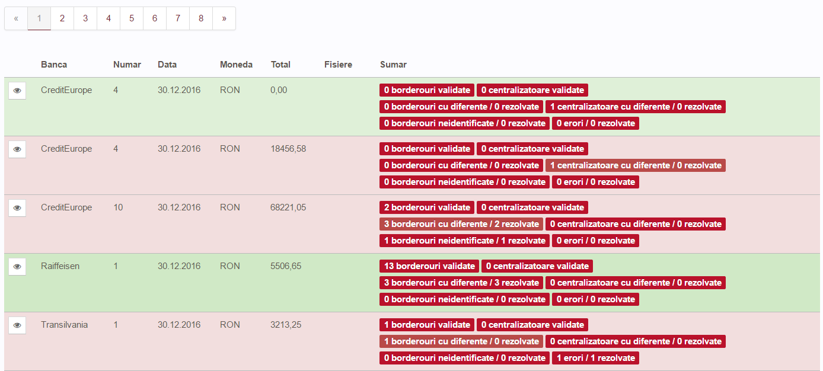Click the Numar column header
Viewport: 823px width, 371px height.
(x=127, y=65)
